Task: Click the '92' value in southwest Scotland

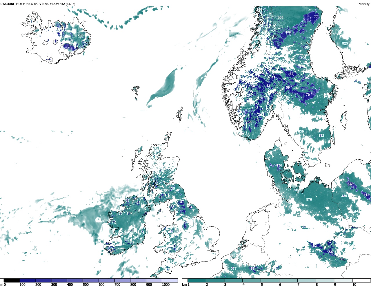Action: tap(160, 197)
